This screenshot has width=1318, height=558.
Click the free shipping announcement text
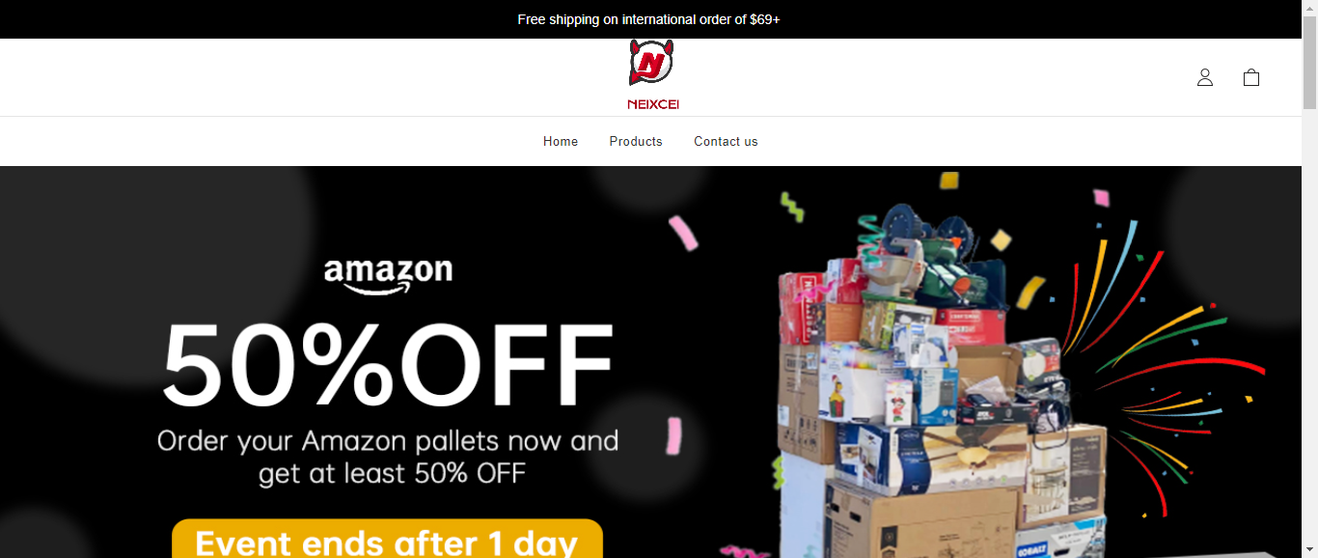[648, 19]
